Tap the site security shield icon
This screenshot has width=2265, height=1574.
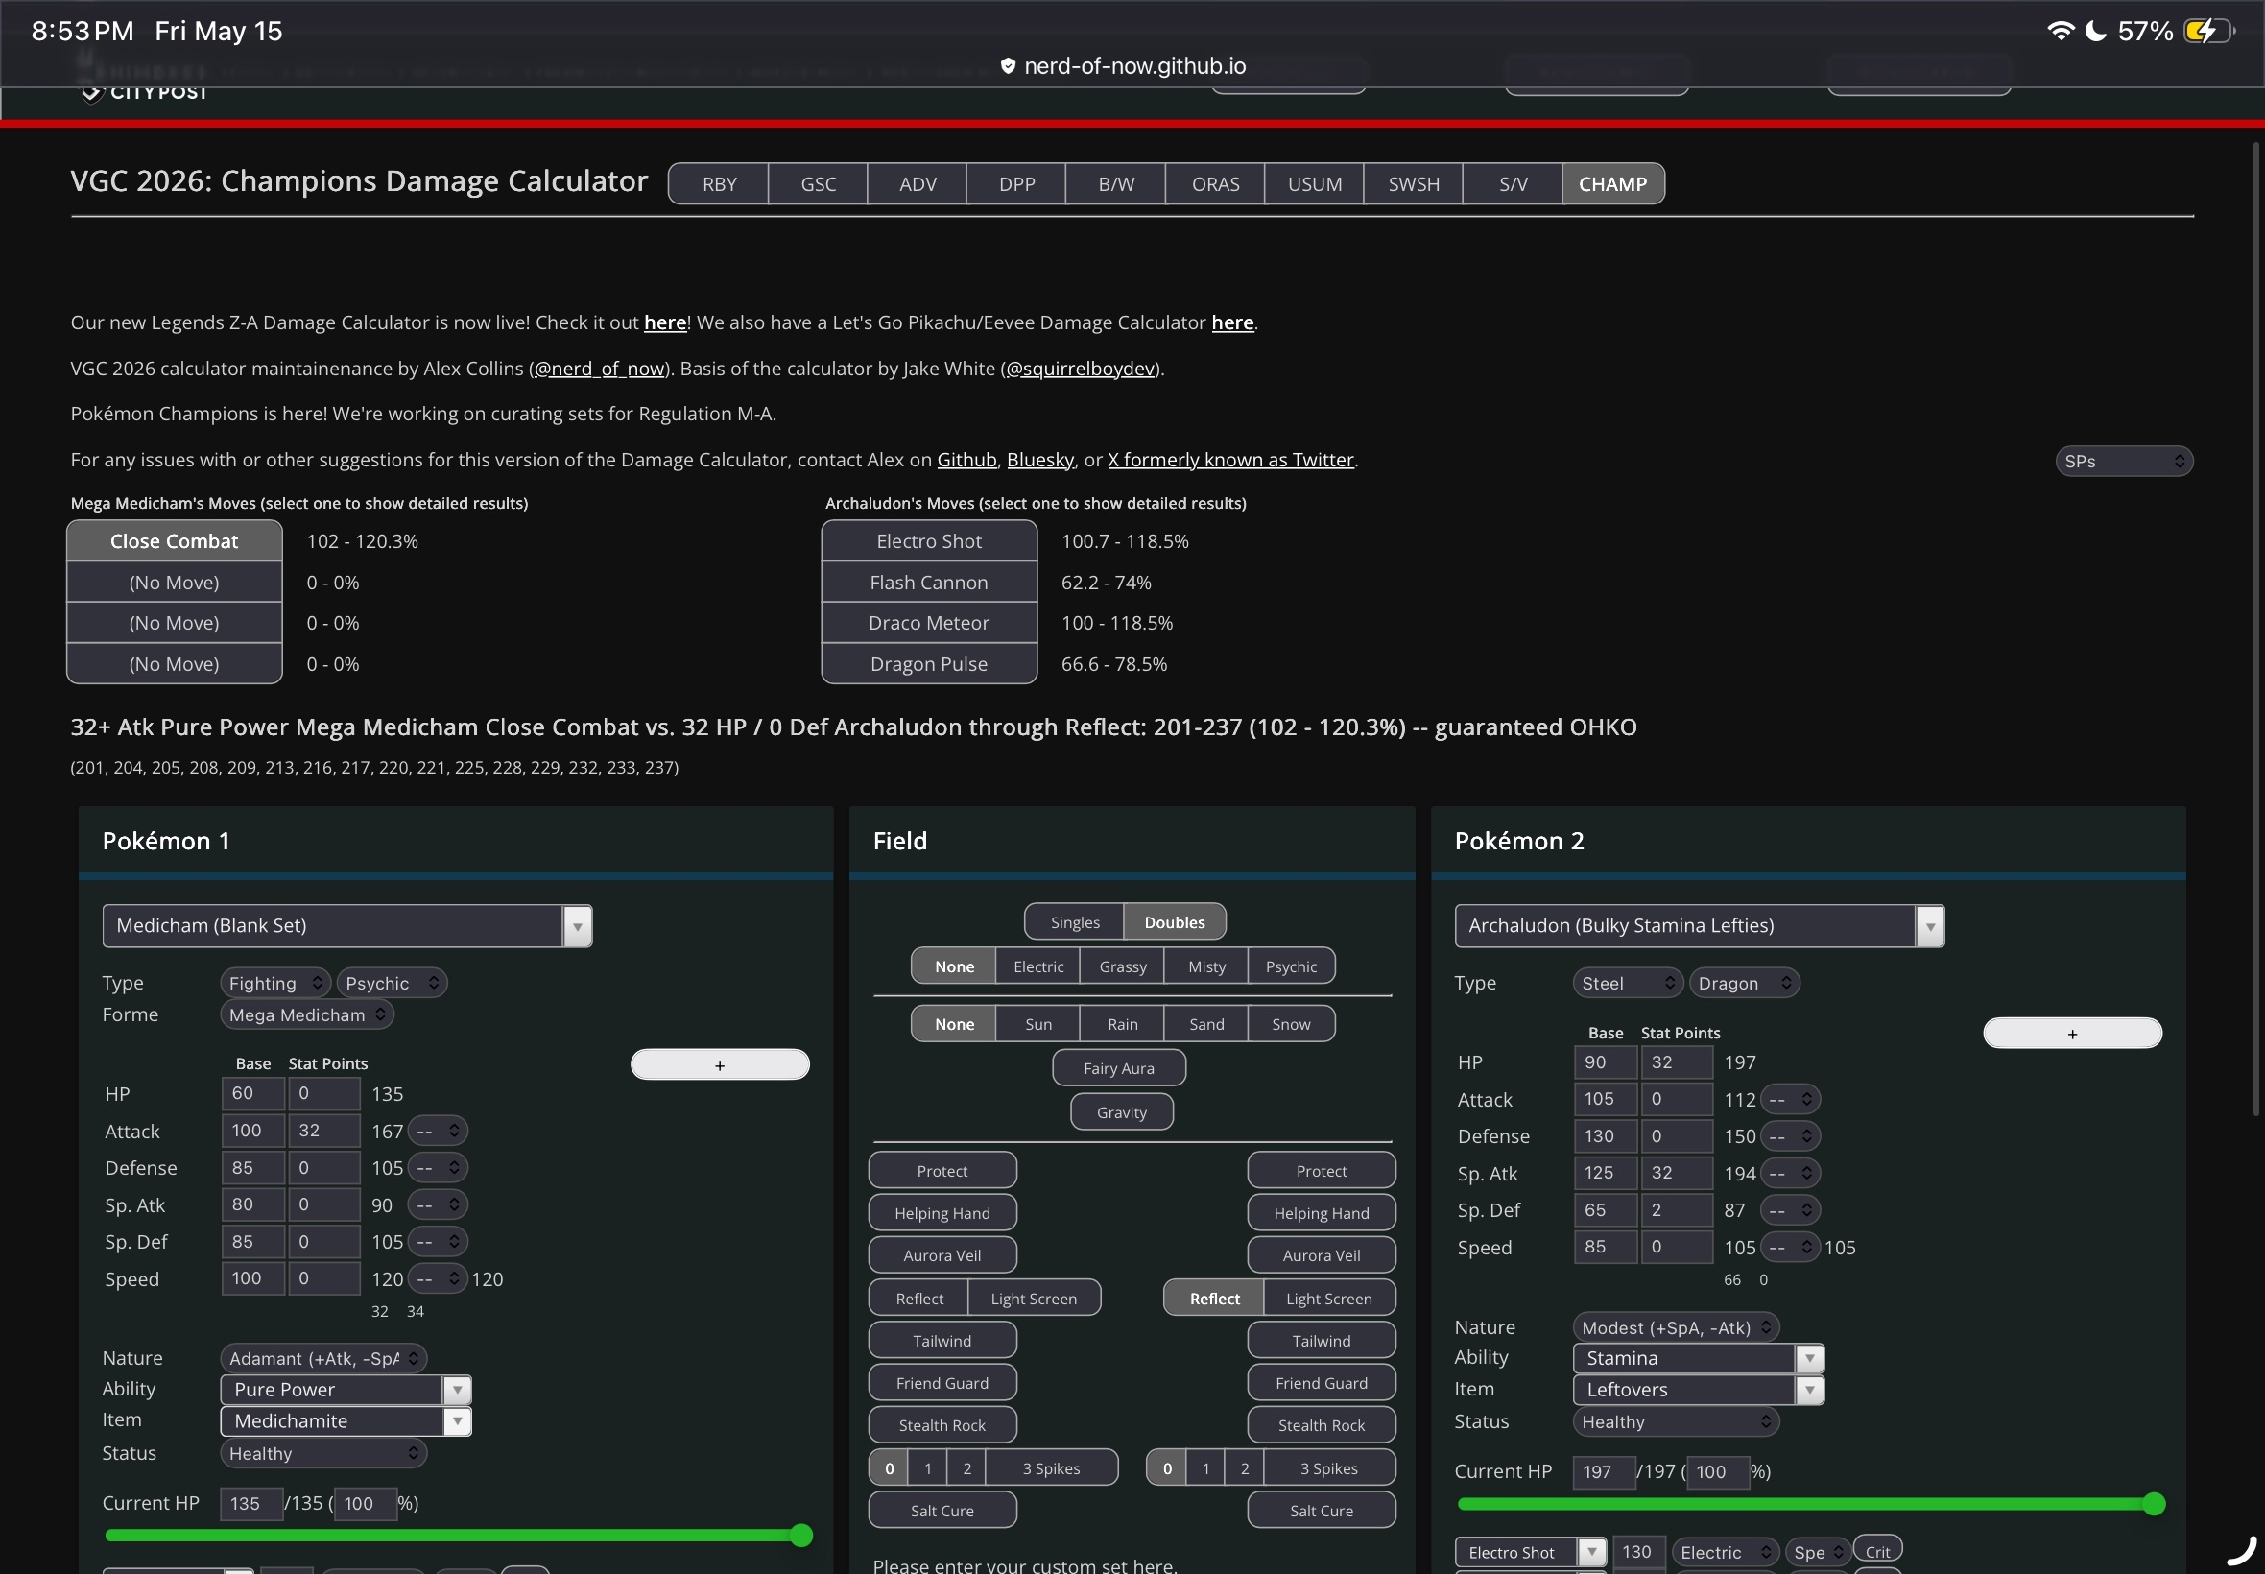point(1008,66)
